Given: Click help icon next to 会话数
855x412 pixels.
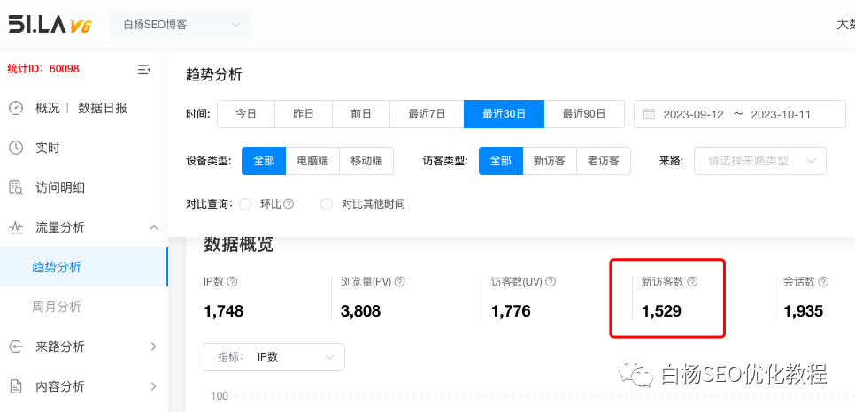Looking at the screenshot, I should (x=823, y=282).
